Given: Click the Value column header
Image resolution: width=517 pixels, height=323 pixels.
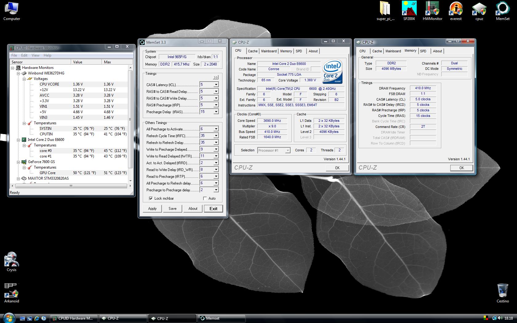Looking at the screenshot, I should click(86, 62).
